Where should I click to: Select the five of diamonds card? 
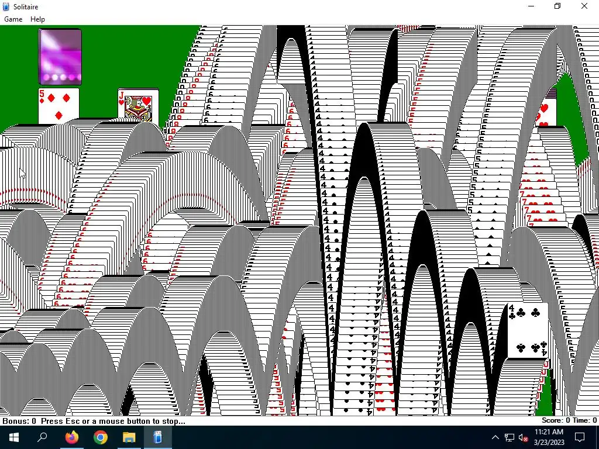pos(59,106)
